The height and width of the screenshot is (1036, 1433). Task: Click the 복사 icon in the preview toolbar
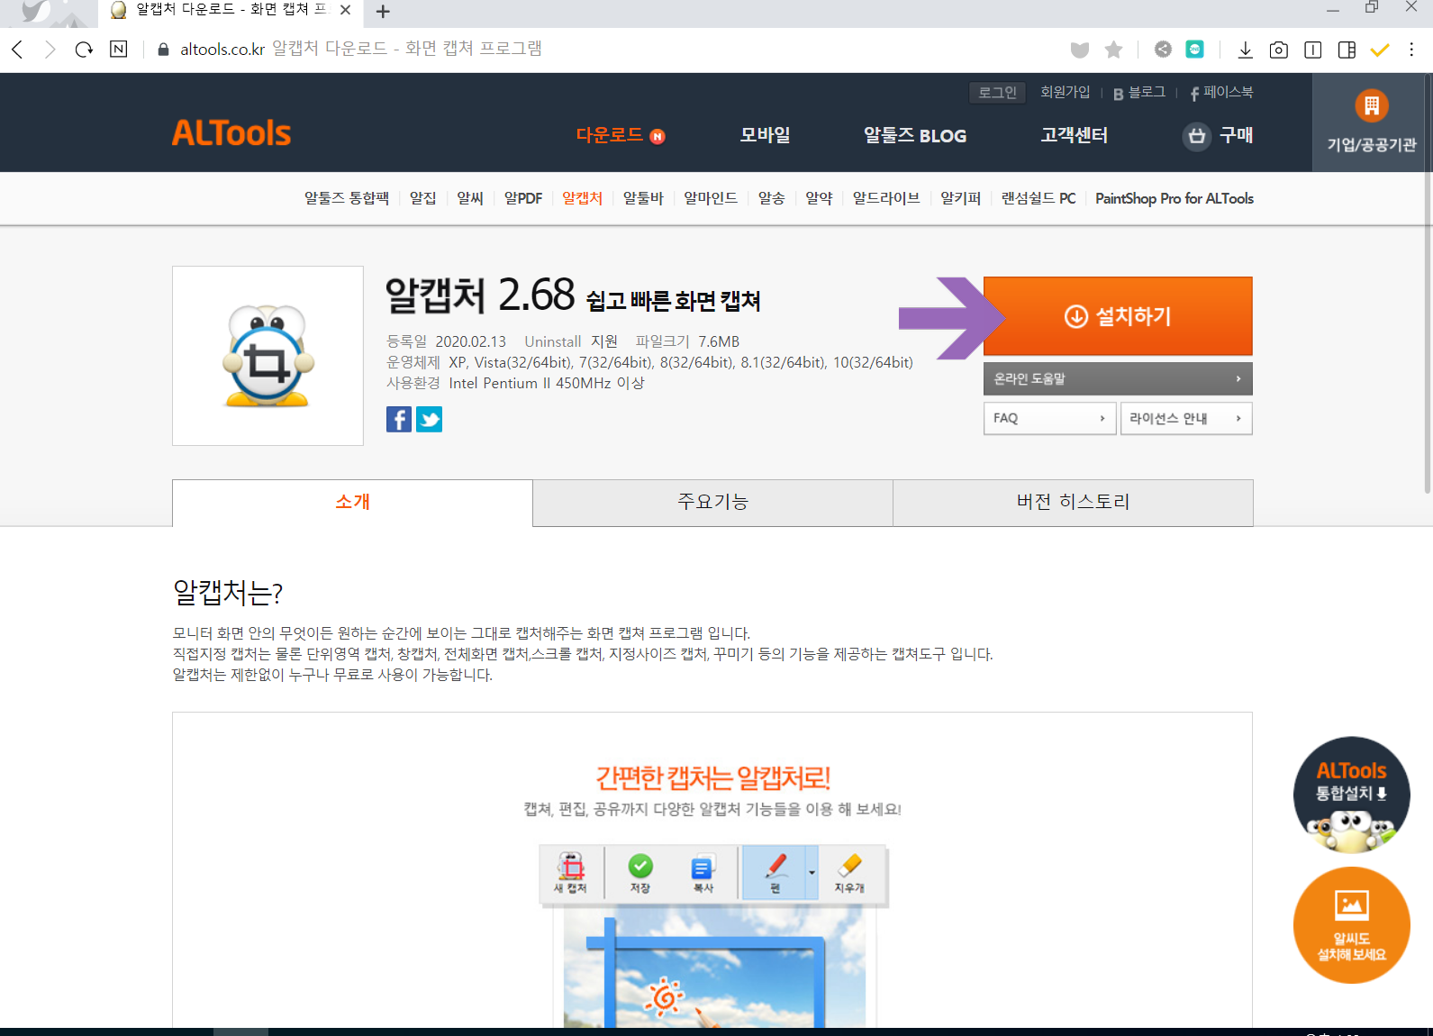click(703, 872)
